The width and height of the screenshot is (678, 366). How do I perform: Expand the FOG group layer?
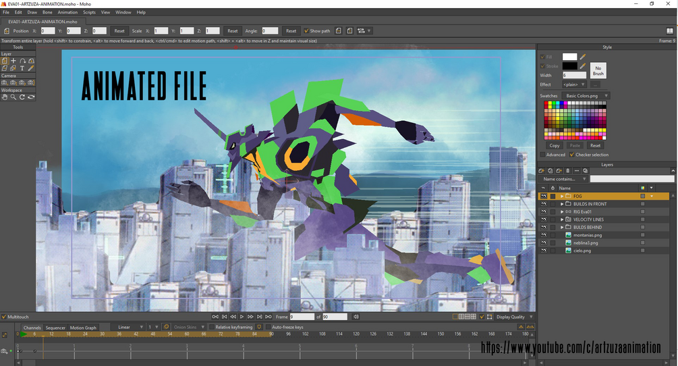point(562,196)
